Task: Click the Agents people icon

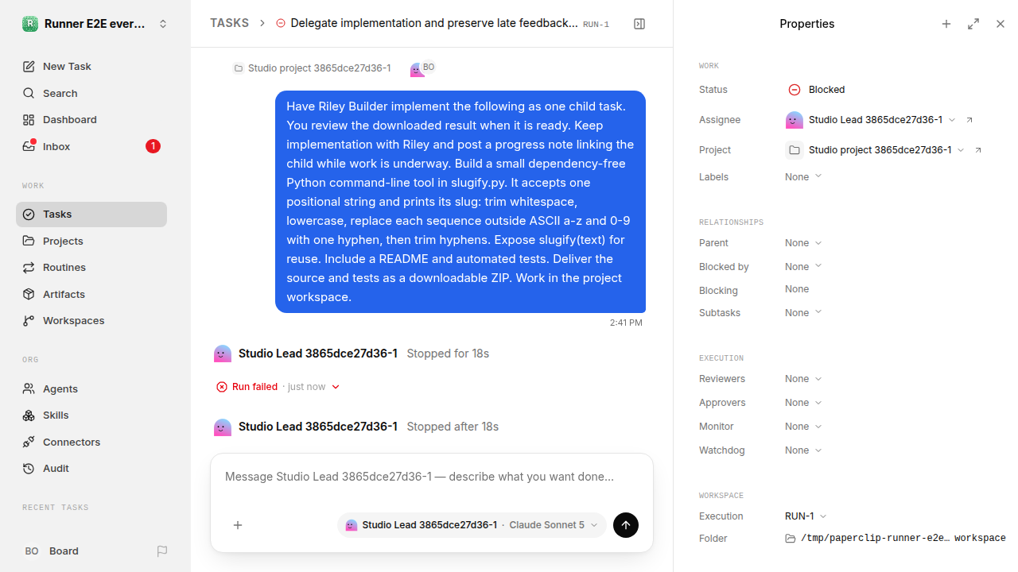Action: tap(29, 388)
